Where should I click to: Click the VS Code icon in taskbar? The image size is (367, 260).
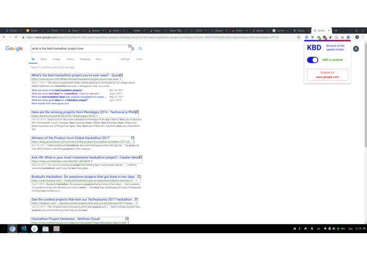click(x=24, y=229)
